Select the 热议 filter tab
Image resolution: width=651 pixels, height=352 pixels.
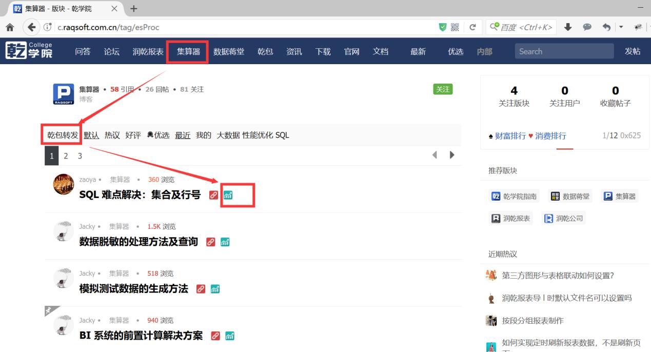click(112, 135)
